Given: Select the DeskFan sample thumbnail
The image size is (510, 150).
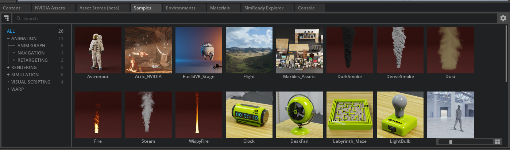Looking at the screenshot, I should pyautogui.click(x=300, y=115).
